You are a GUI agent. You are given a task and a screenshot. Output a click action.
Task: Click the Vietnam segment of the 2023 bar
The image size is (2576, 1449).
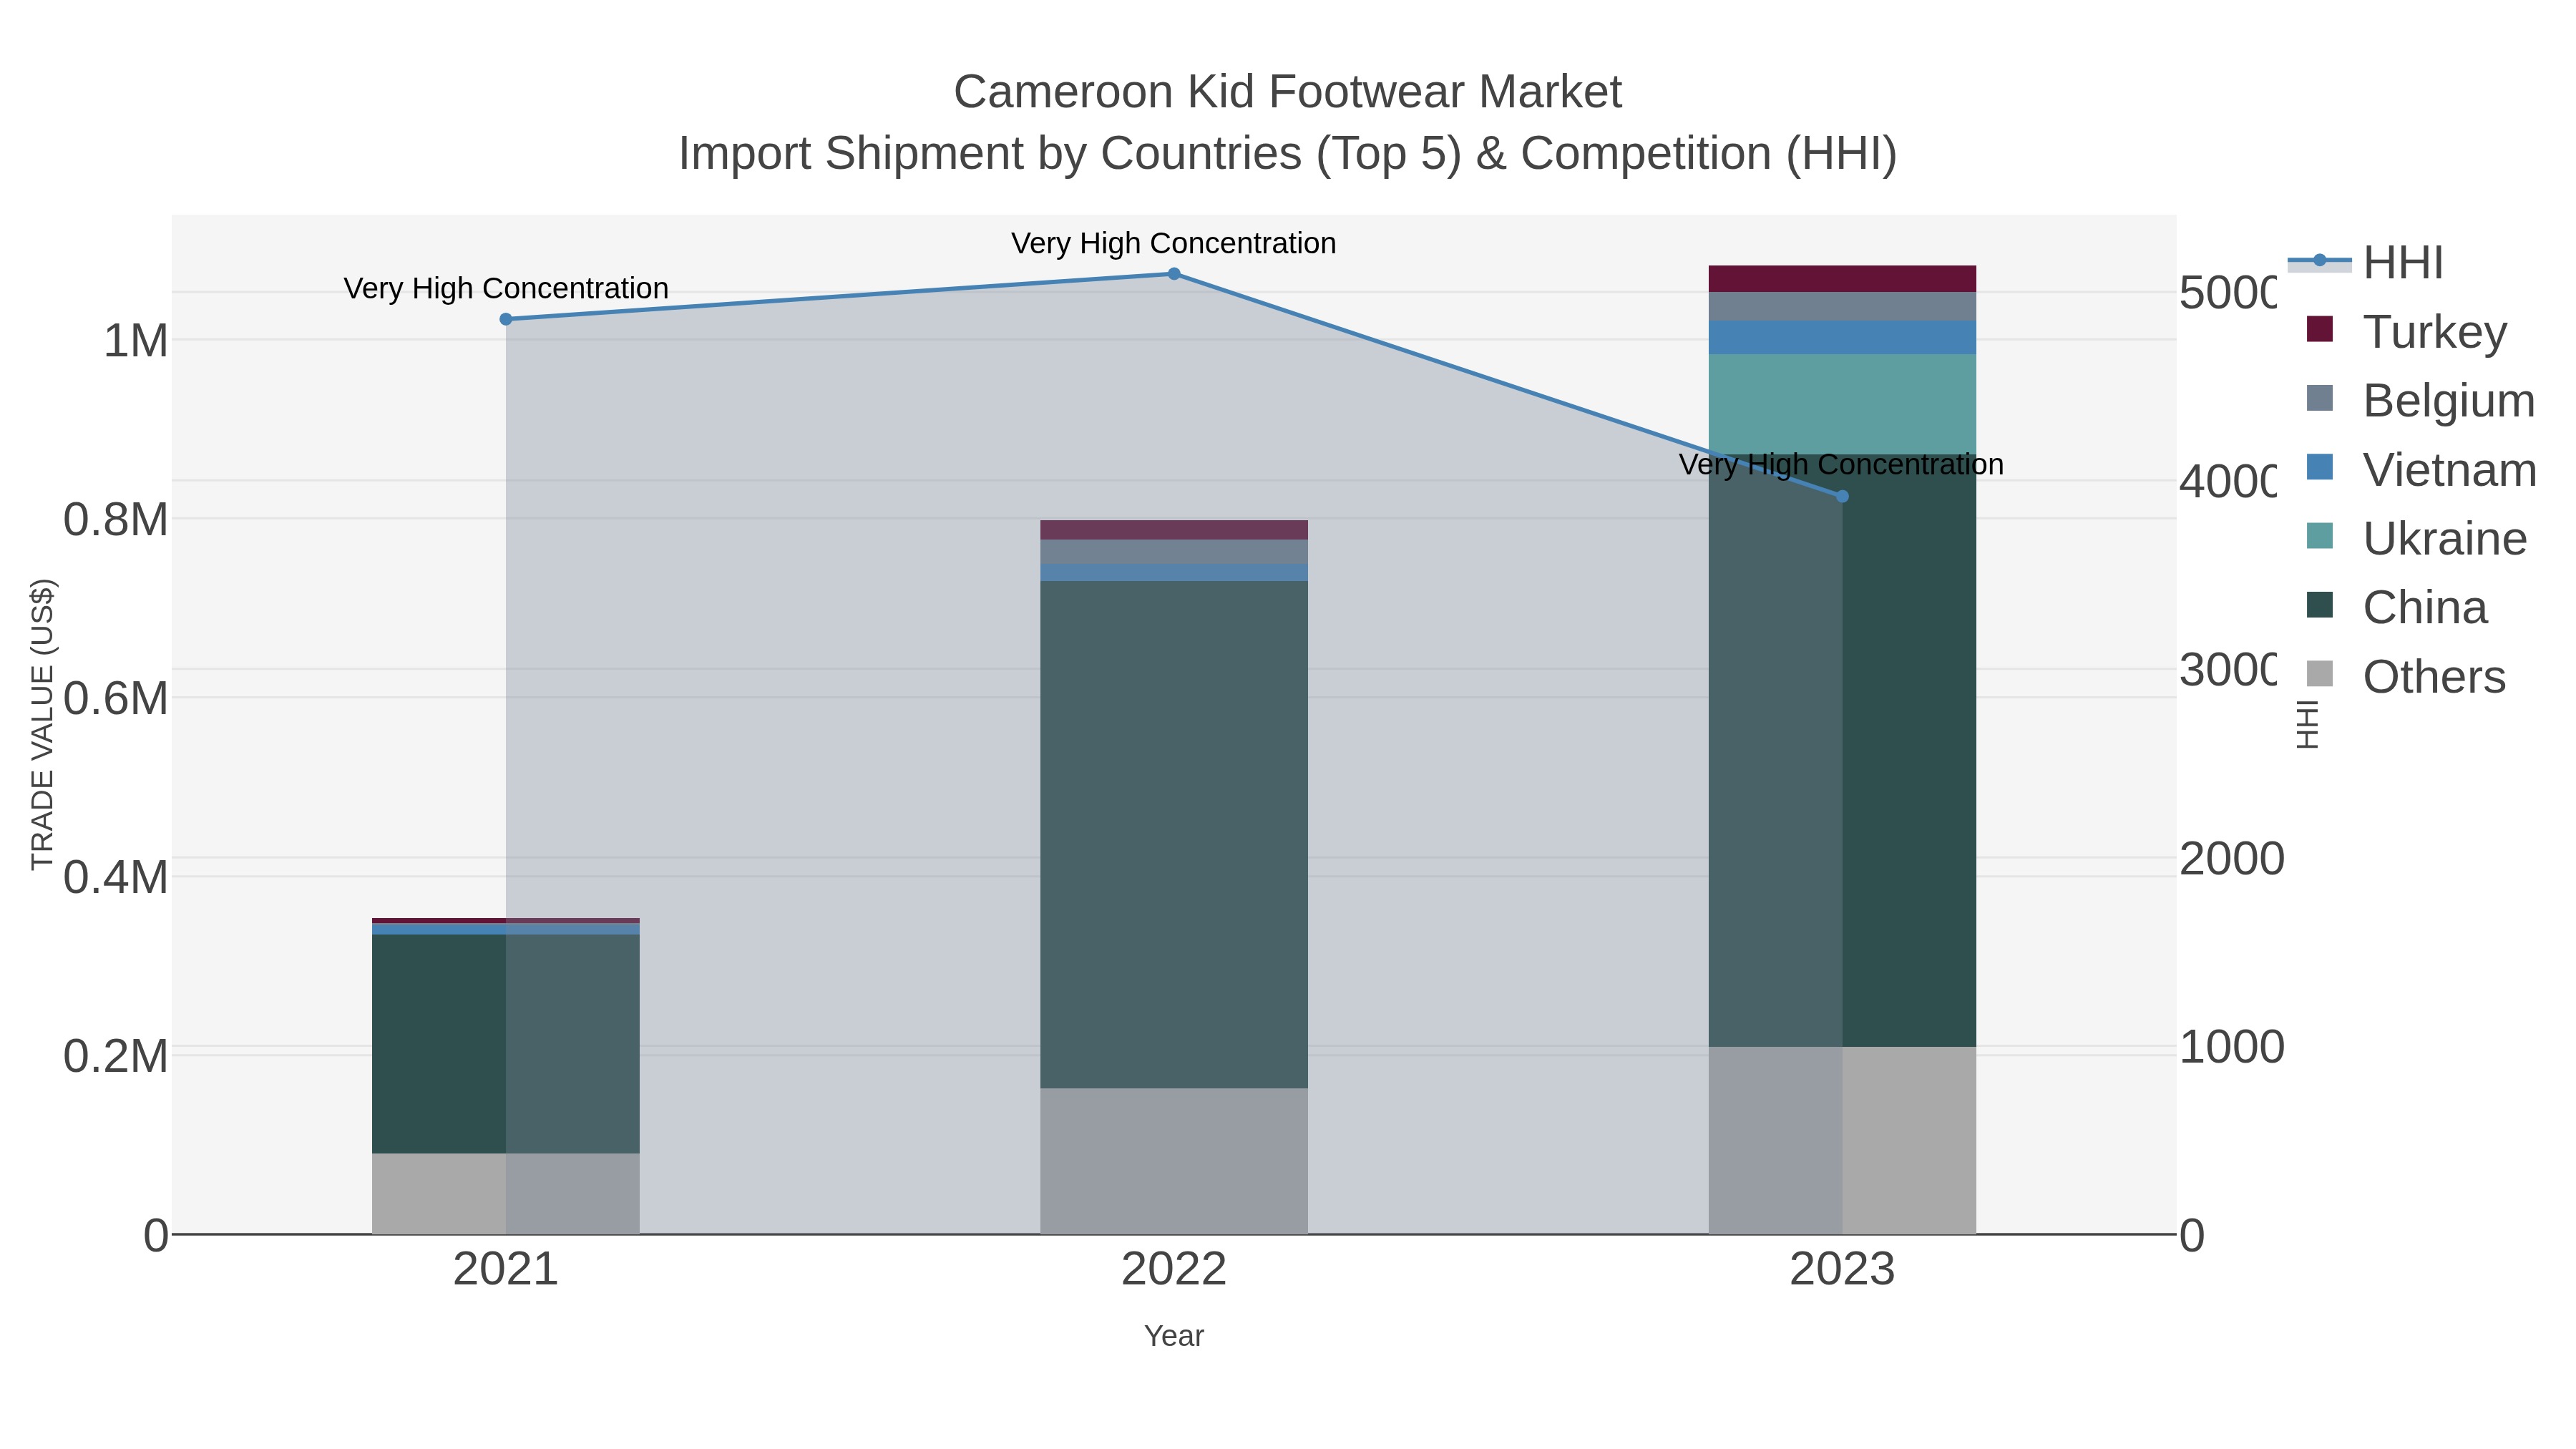pyautogui.click(x=1842, y=337)
